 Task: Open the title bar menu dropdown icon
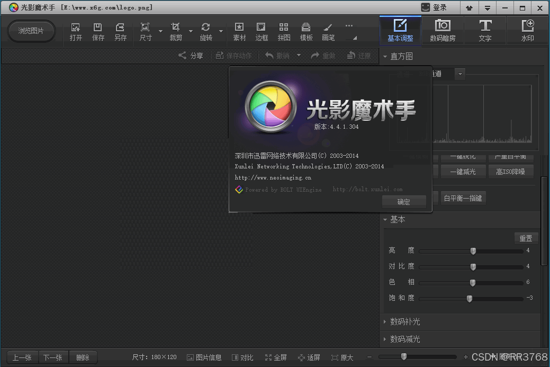pos(487,8)
